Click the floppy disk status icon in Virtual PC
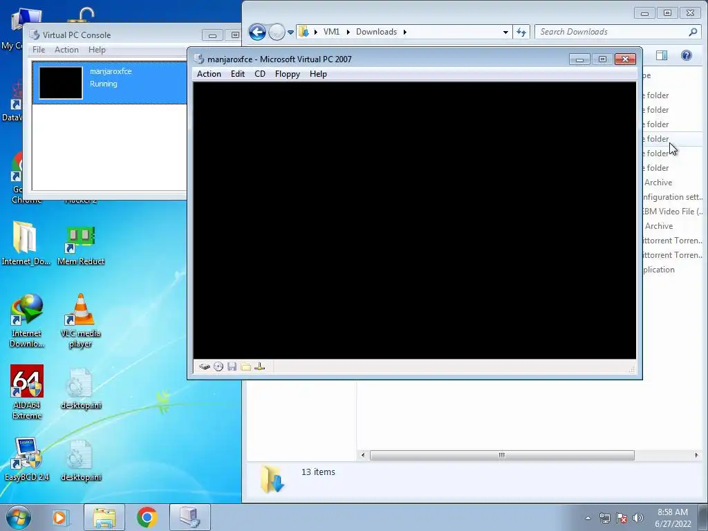This screenshot has height=531, width=708. (232, 366)
